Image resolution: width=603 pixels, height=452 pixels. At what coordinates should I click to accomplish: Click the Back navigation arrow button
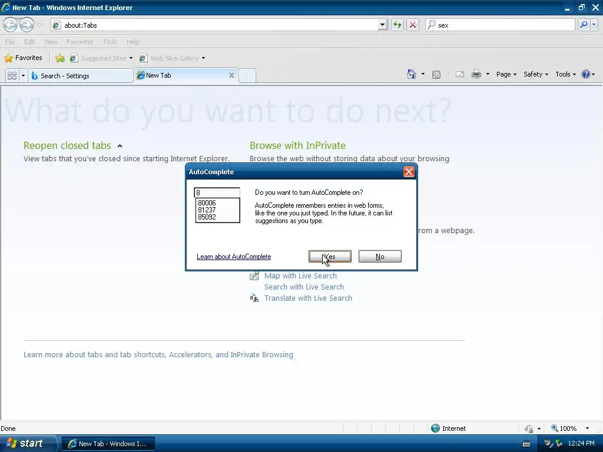point(11,25)
